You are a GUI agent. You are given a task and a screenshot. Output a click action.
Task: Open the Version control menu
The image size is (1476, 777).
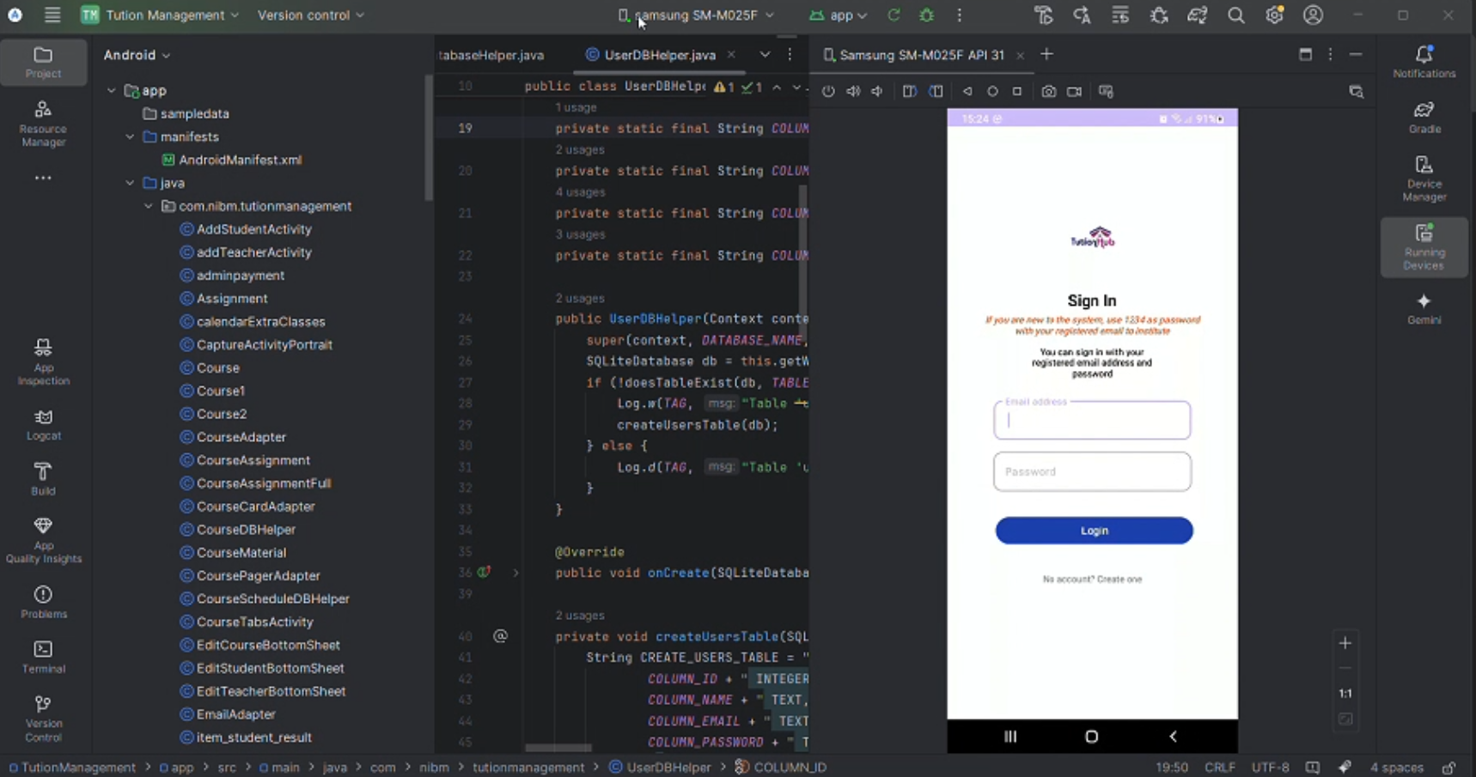tap(310, 15)
